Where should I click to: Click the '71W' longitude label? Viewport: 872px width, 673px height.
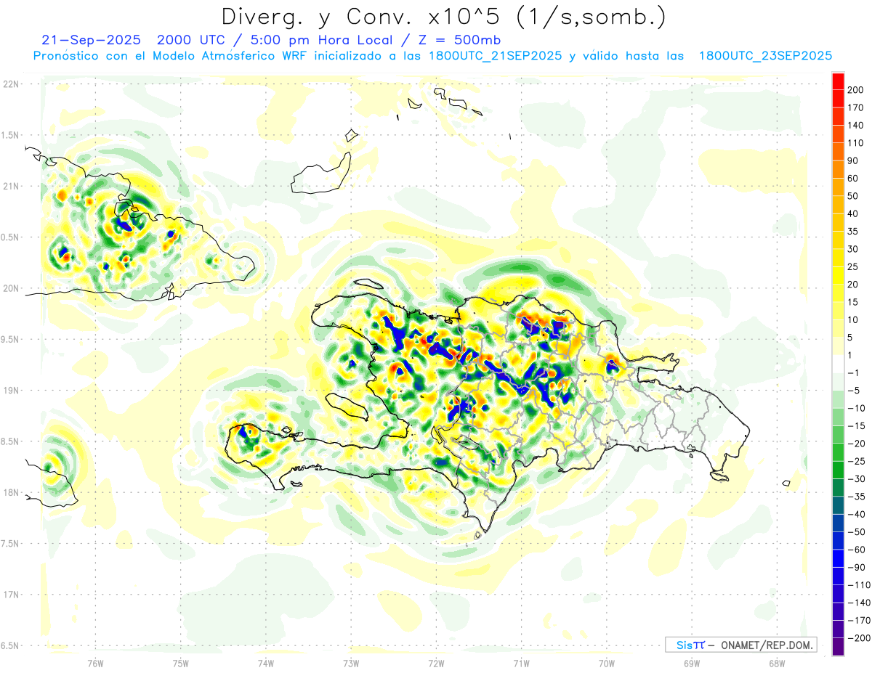coord(521,663)
